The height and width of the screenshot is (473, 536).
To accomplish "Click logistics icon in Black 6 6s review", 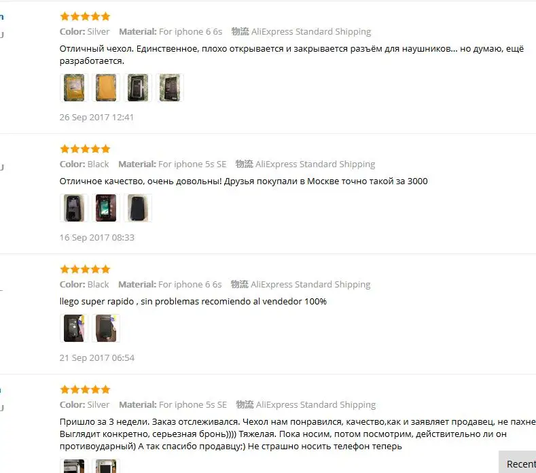I will (239, 284).
